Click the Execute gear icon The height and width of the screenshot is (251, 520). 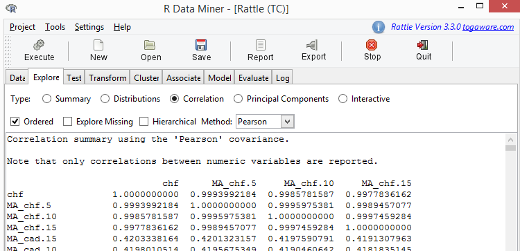point(39,45)
